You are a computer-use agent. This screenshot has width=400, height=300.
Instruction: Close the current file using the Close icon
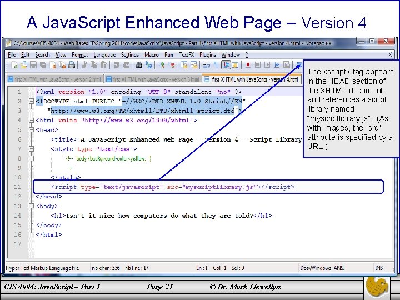tap(53, 65)
